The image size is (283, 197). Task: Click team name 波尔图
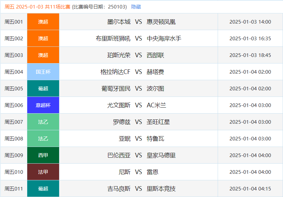(x=155, y=88)
